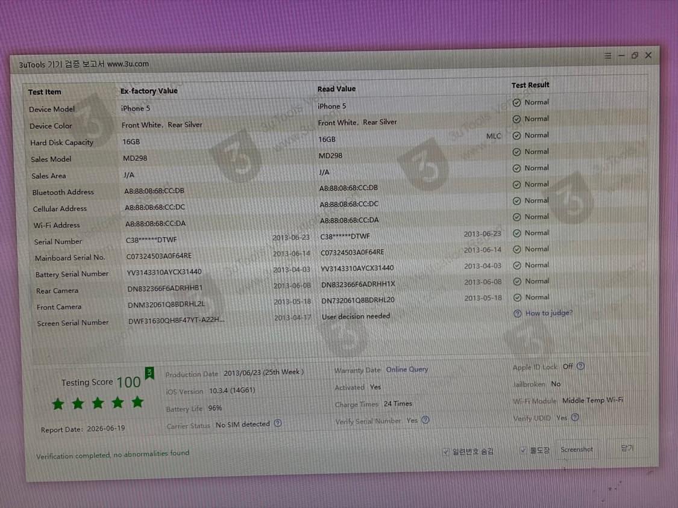Select read battery serial YV3143310AYCX31440
This screenshot has width=678, height=508.
coord(357,268)
